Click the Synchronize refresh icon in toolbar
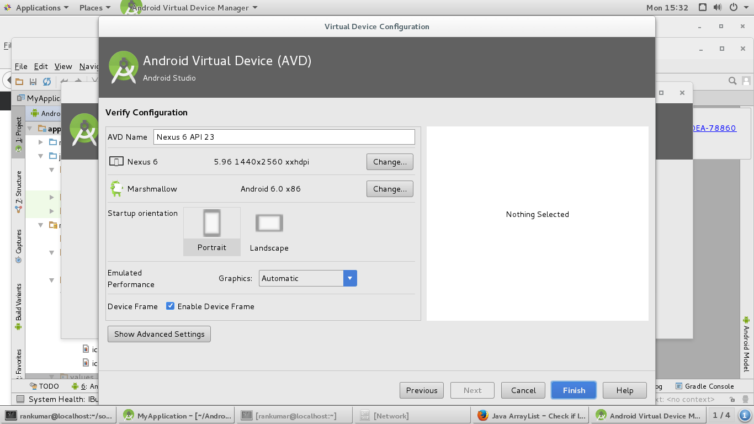 pyautogui.click(x=47, y=82)
